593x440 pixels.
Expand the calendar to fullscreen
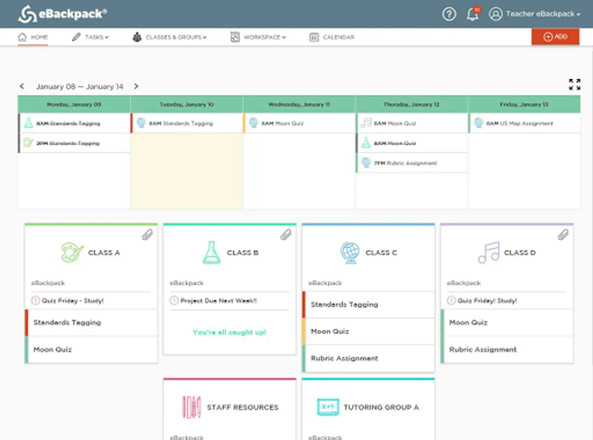[574, 85]
